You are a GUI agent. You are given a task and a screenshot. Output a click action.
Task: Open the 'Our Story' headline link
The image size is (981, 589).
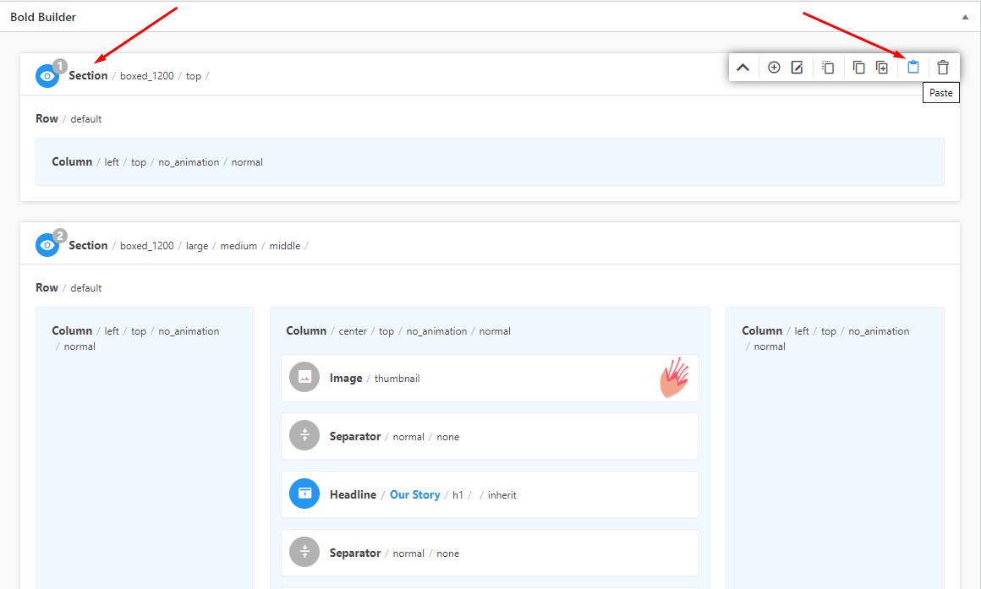click(414, 494)
